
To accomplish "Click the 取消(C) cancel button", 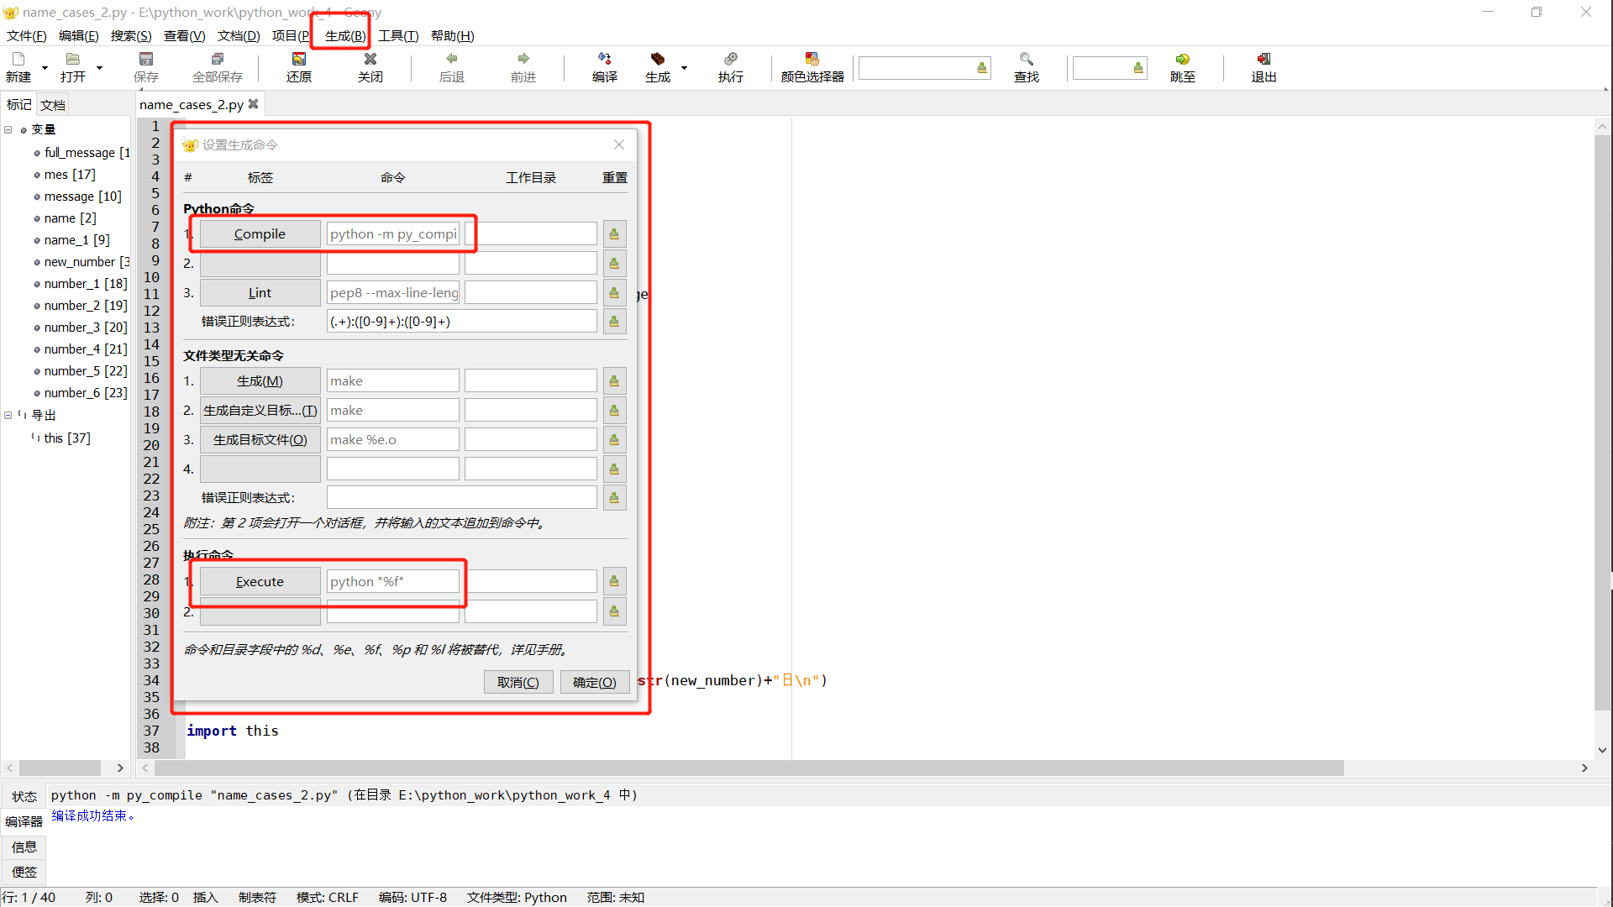I will coord(518,683).
